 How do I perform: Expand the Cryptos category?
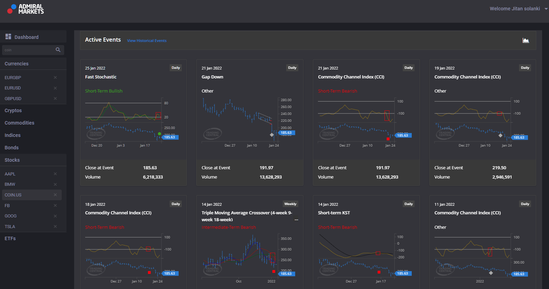pos(13,110)
